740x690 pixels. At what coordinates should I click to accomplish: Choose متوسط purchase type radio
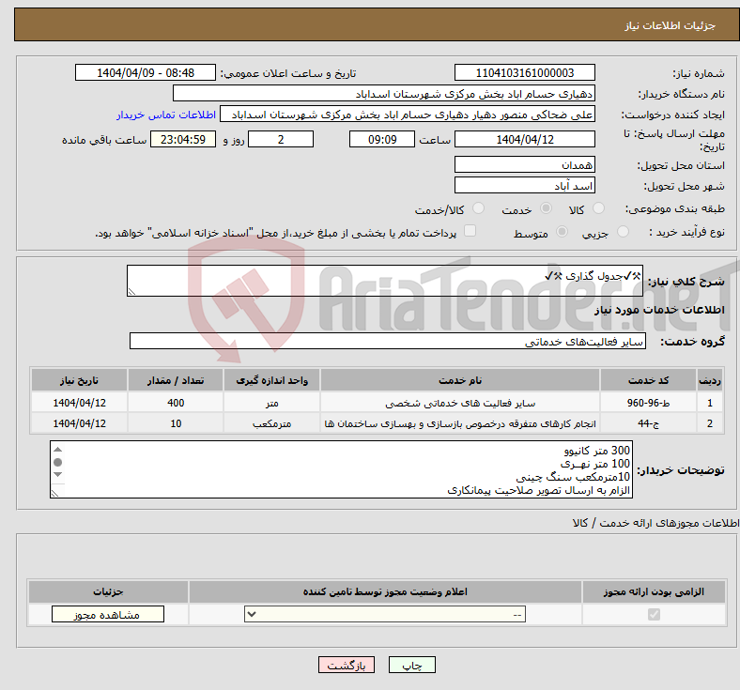pyautogui.click(x=563, y=232)
